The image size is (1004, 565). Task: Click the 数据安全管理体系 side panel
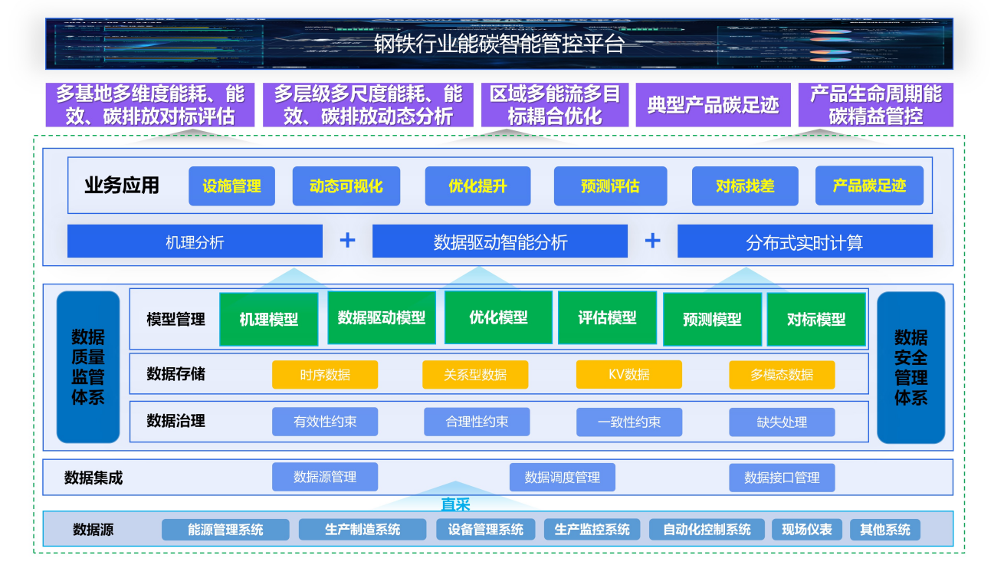910,367
